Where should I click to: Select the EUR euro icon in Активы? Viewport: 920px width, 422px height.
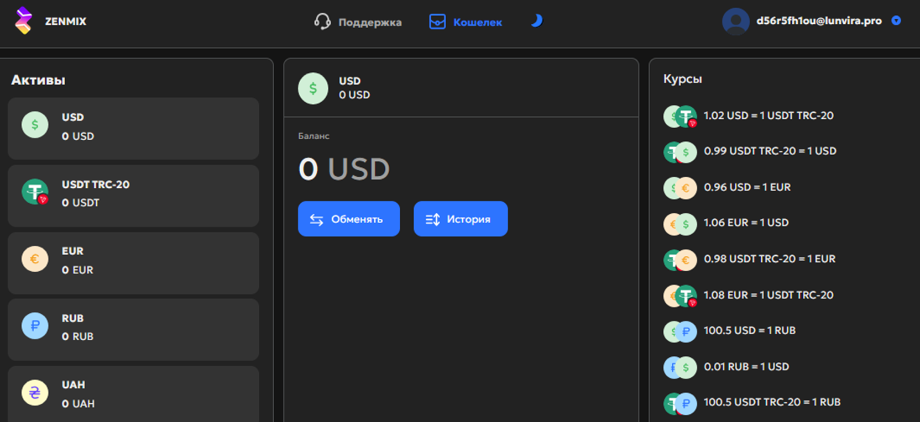coord(35,259)
